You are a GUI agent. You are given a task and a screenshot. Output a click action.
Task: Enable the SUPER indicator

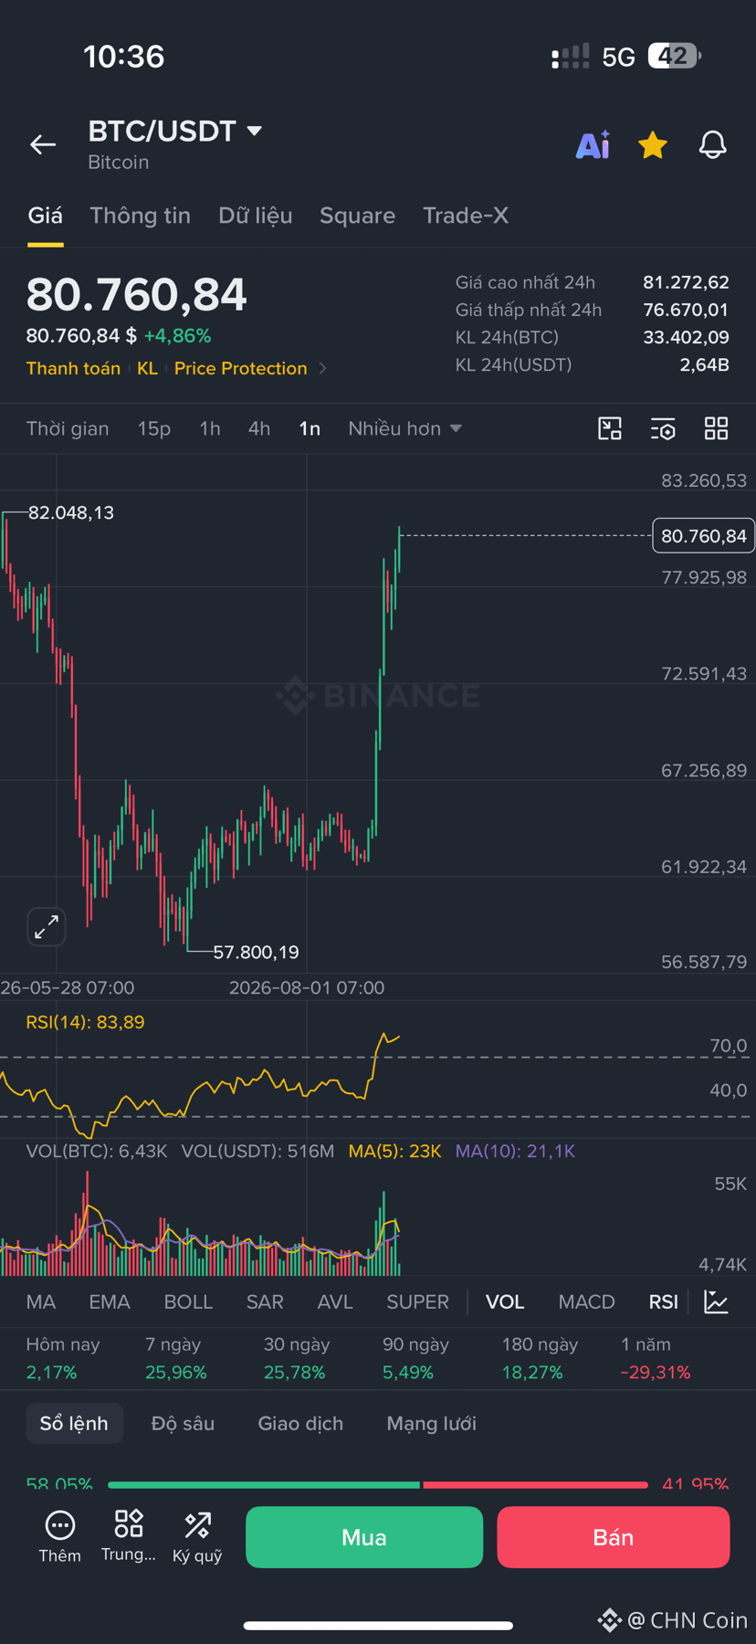pyautogui.click(x=417, y=1301)
